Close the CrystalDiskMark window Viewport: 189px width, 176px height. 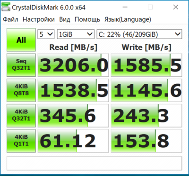(x=176, y=7)
